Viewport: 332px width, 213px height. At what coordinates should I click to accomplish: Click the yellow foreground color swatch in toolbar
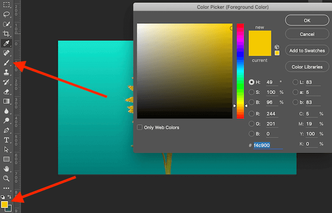click(x=4, y=204)
